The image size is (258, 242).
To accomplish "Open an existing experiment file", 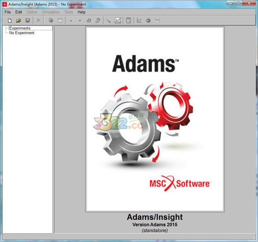I will [x=19, y=21].
